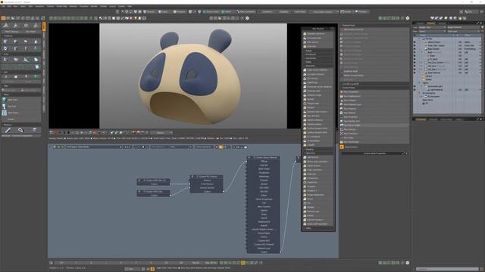The height and width of the screenshot is (272, 485).
Task: Toggle visibility of Base Shader layer
Action: [x=415, y=49]
